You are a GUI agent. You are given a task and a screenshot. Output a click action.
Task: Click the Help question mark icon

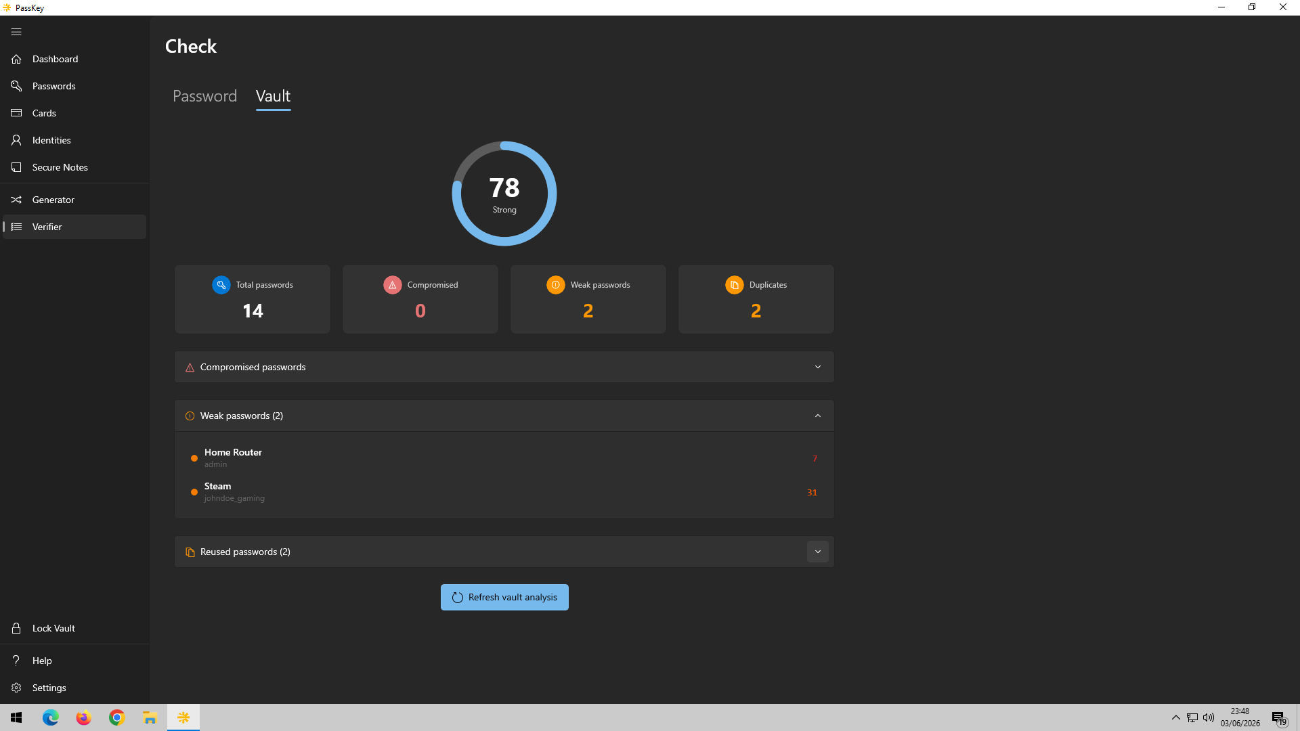coord(16,661)
